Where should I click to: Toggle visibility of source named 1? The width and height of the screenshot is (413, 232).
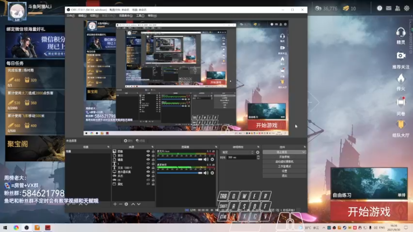tap(148, 163)
